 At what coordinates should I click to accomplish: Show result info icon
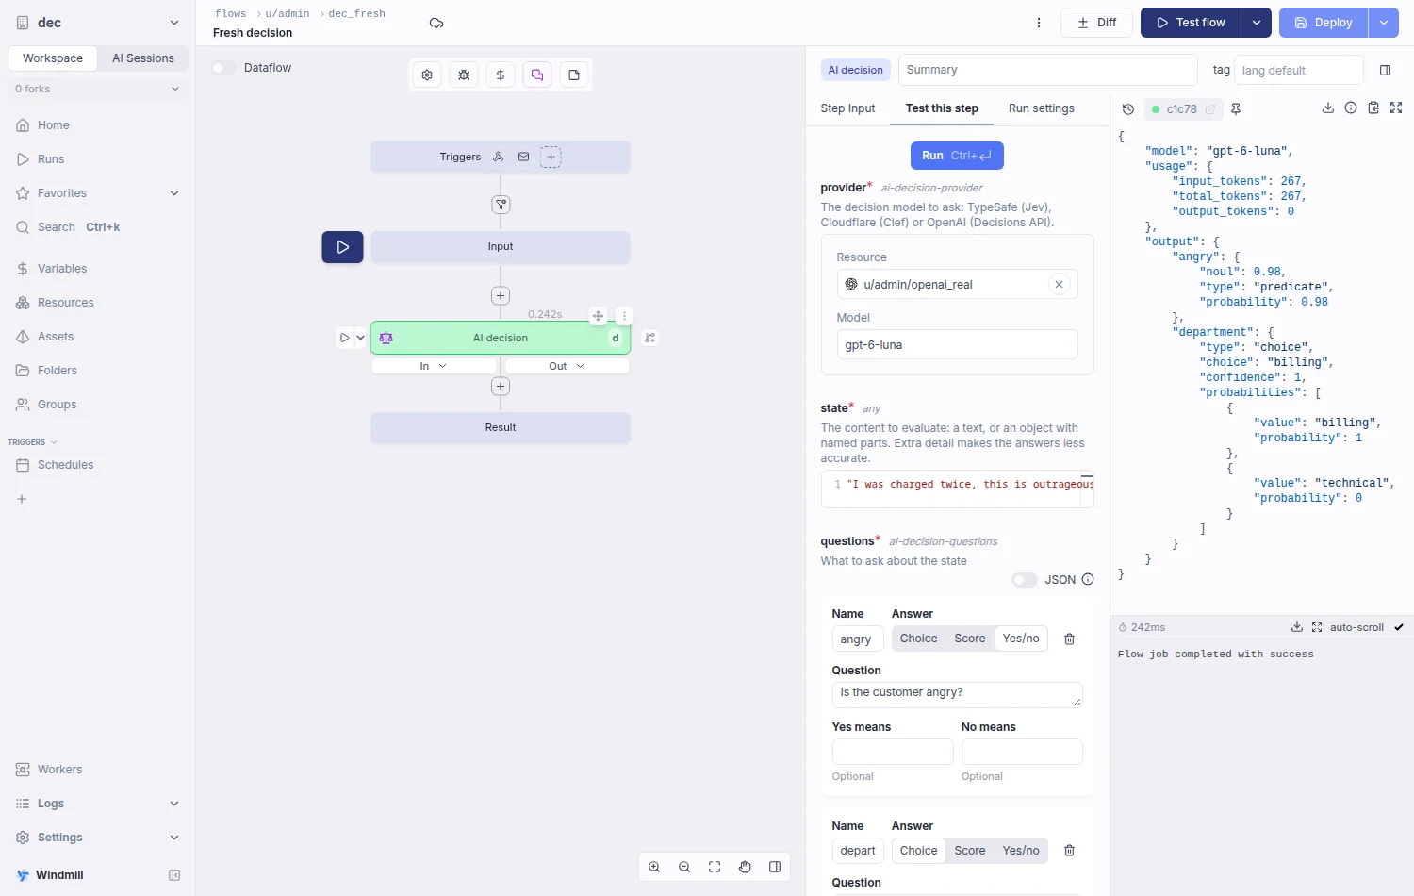(1351, 108)
